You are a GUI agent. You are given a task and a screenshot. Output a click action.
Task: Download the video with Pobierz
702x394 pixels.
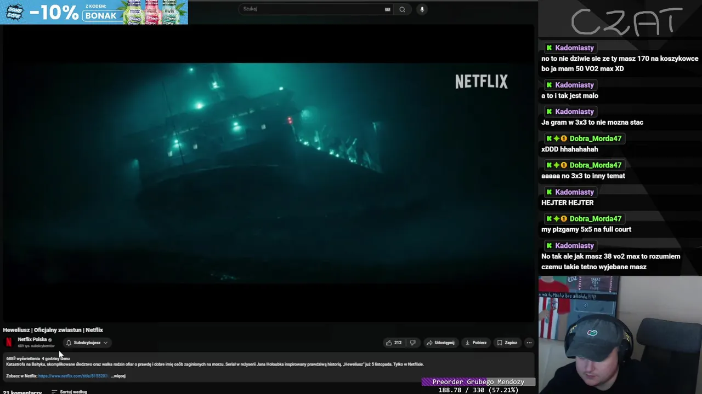pyautogui.click(x=475, y=343)
